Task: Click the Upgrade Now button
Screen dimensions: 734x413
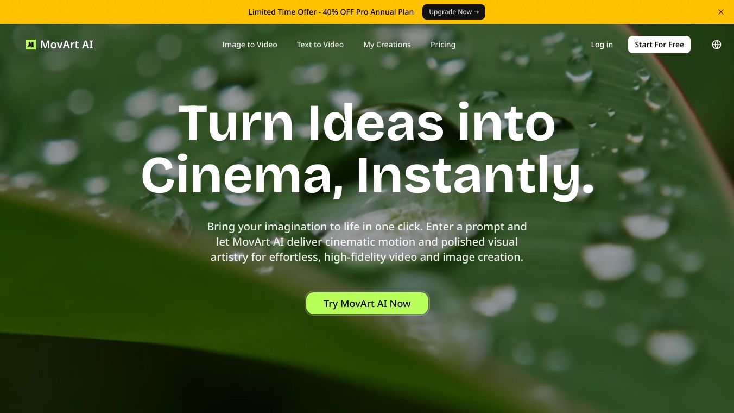Action: 454,12
